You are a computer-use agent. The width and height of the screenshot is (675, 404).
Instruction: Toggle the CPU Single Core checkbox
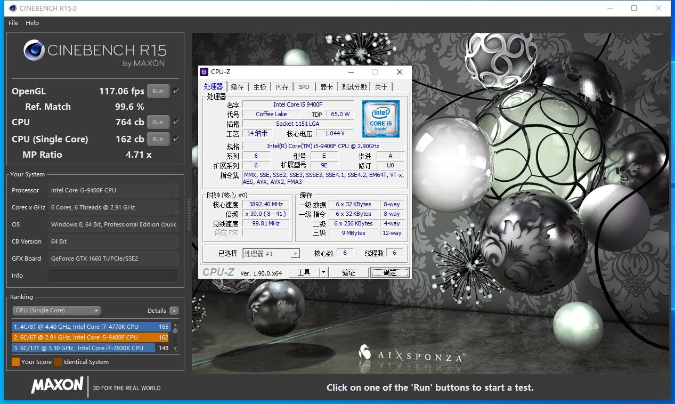(x=176, y=139)
